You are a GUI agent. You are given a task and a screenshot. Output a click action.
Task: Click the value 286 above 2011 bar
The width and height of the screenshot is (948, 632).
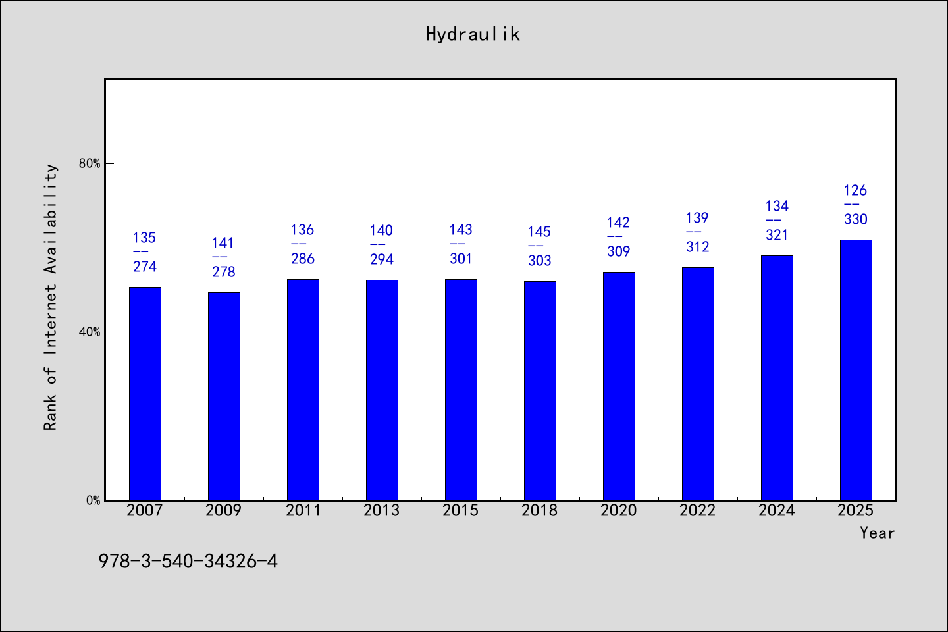click(x=303, y=259)
